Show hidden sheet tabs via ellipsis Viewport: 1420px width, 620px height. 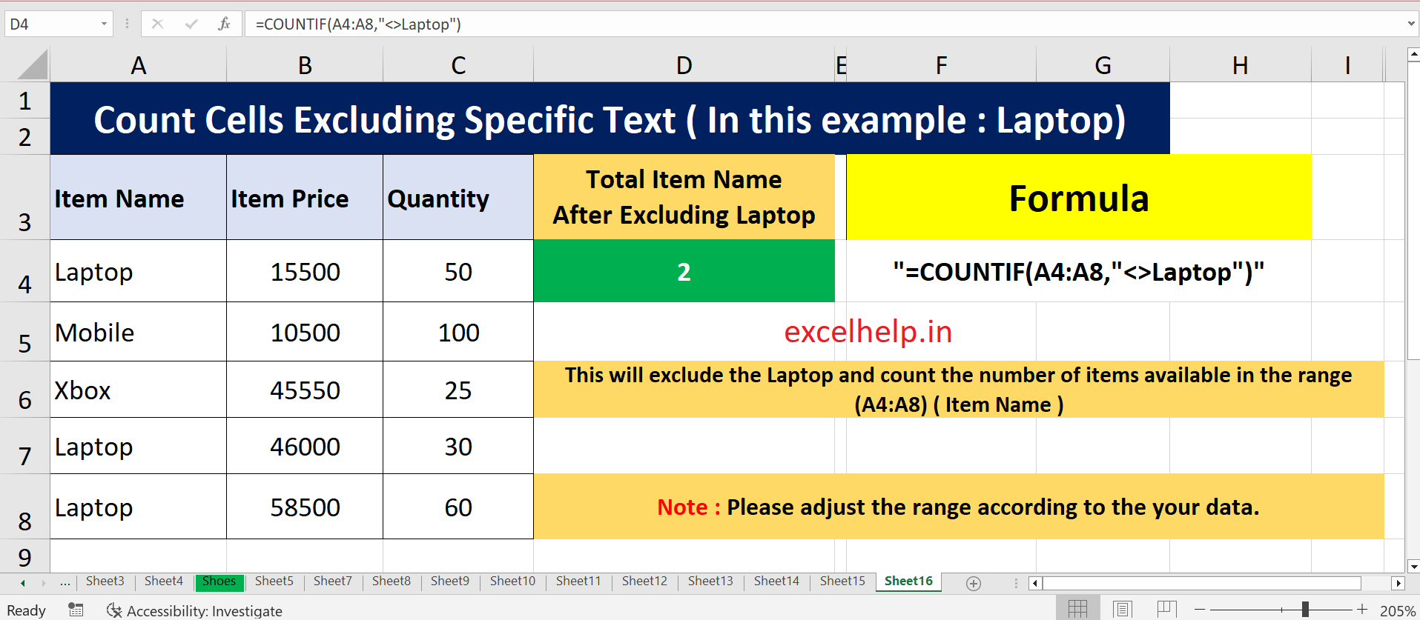point(65,583)
